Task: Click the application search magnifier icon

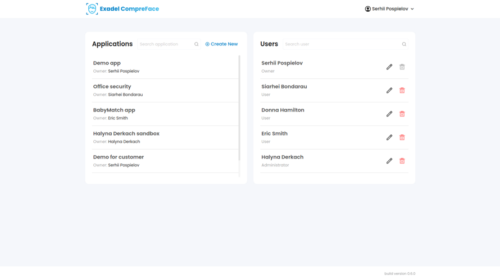Action: point(197,44)
